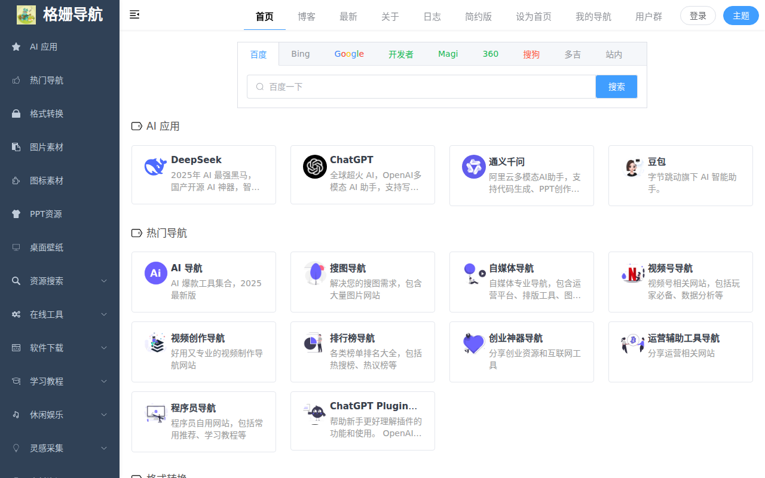Focus the 百度一下 search input

point(421,87)
